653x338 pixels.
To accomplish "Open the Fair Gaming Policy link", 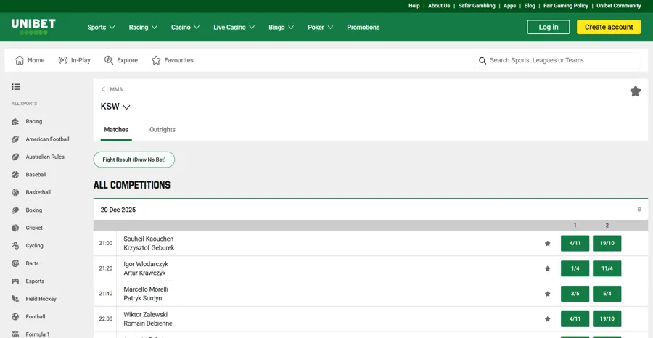I will click(x=565, y=6).
